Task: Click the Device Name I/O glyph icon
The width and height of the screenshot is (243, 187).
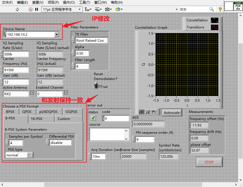Action: (5, 34)
